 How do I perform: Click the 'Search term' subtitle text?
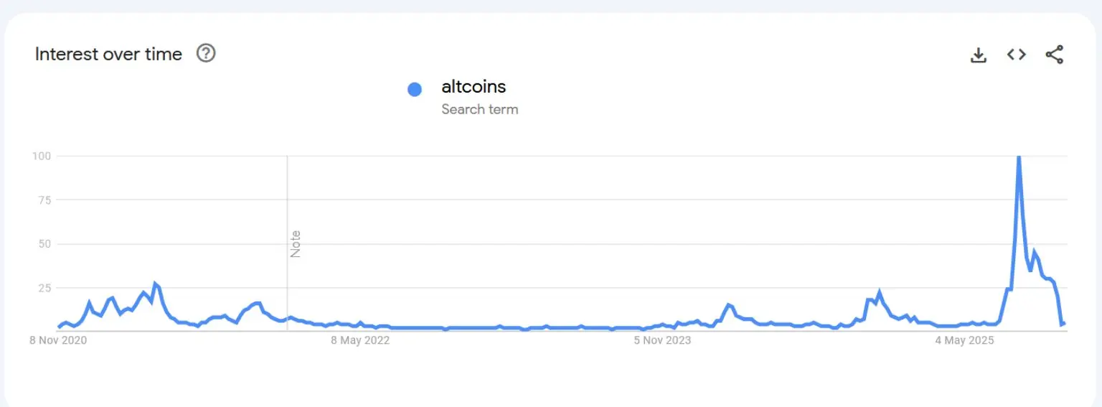[x=479, y=109]
